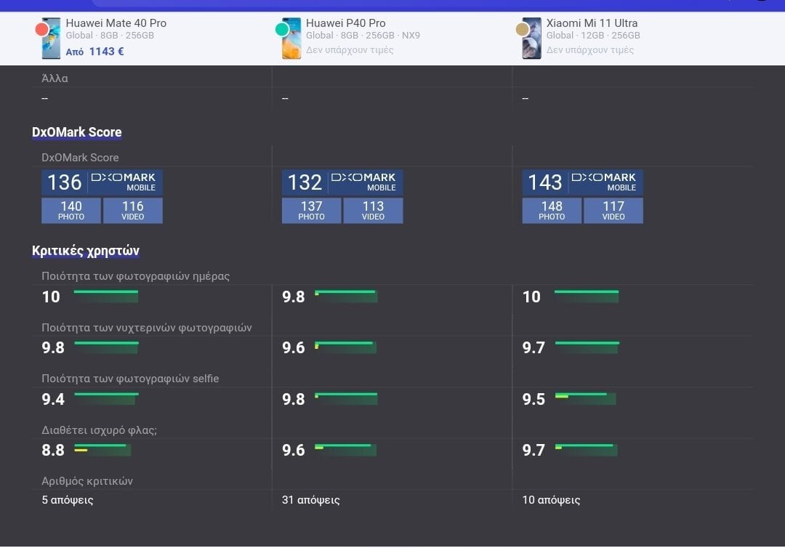
Task: Click the Κριτικές χρηστών section heading
Action: (x=86, y=251)
